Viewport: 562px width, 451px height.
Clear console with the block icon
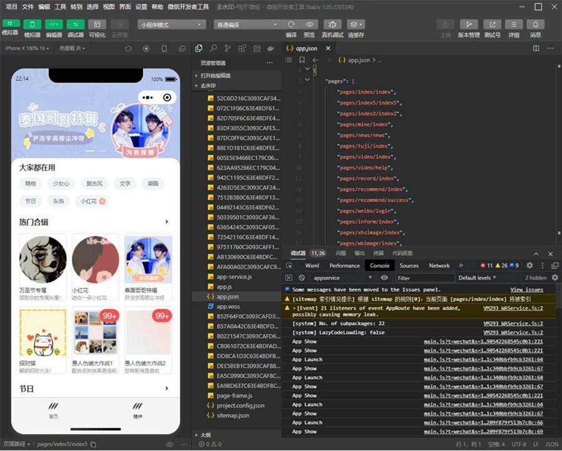coord(302,278)
